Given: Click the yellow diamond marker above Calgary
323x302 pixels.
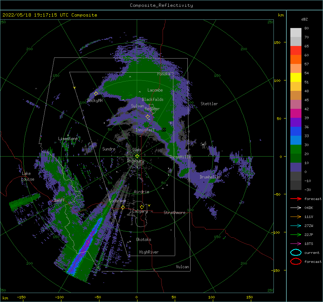Looking at the screenshot, I should click(x=142, y=207).
